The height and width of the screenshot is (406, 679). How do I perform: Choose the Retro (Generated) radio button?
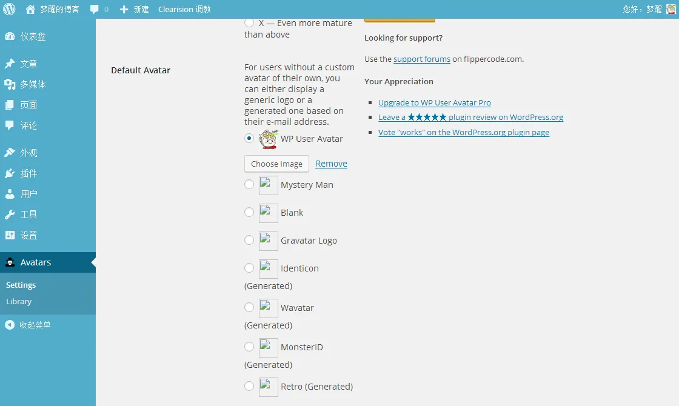pos(249,386)
